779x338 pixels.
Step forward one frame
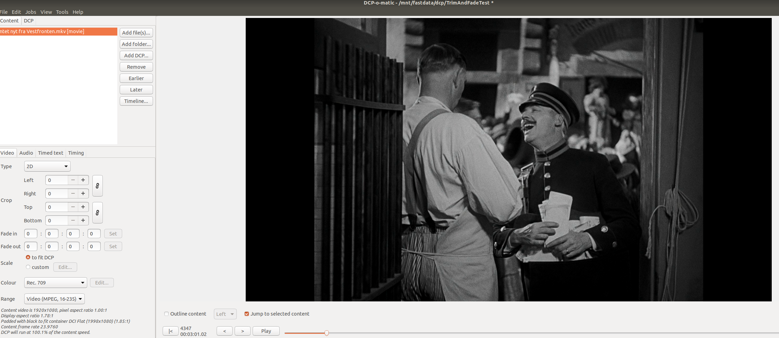(x=243, y=331)
